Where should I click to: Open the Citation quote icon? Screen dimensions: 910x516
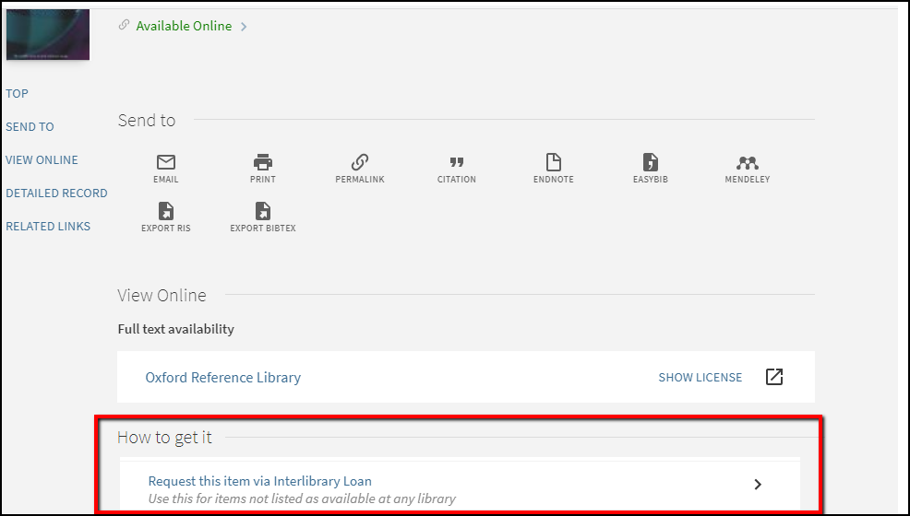(456, 163)
